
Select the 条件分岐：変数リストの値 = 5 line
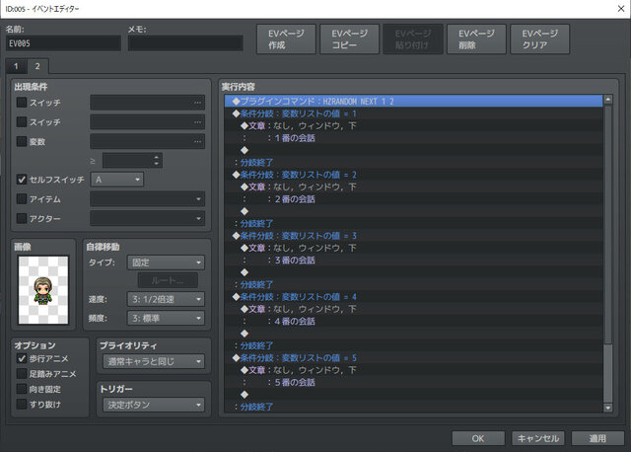413,357
